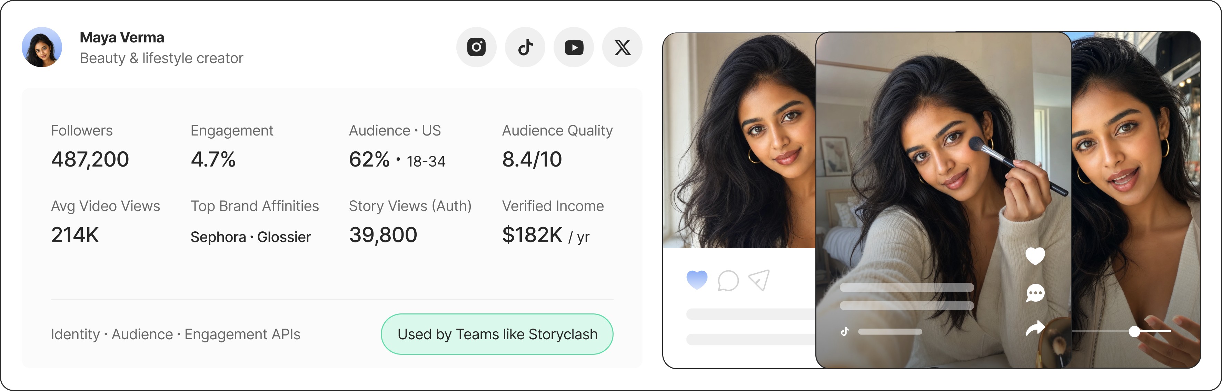The image size is (1222, 391).
Task: Like the Instagram post with blue heart
Action: coord(697,280)
